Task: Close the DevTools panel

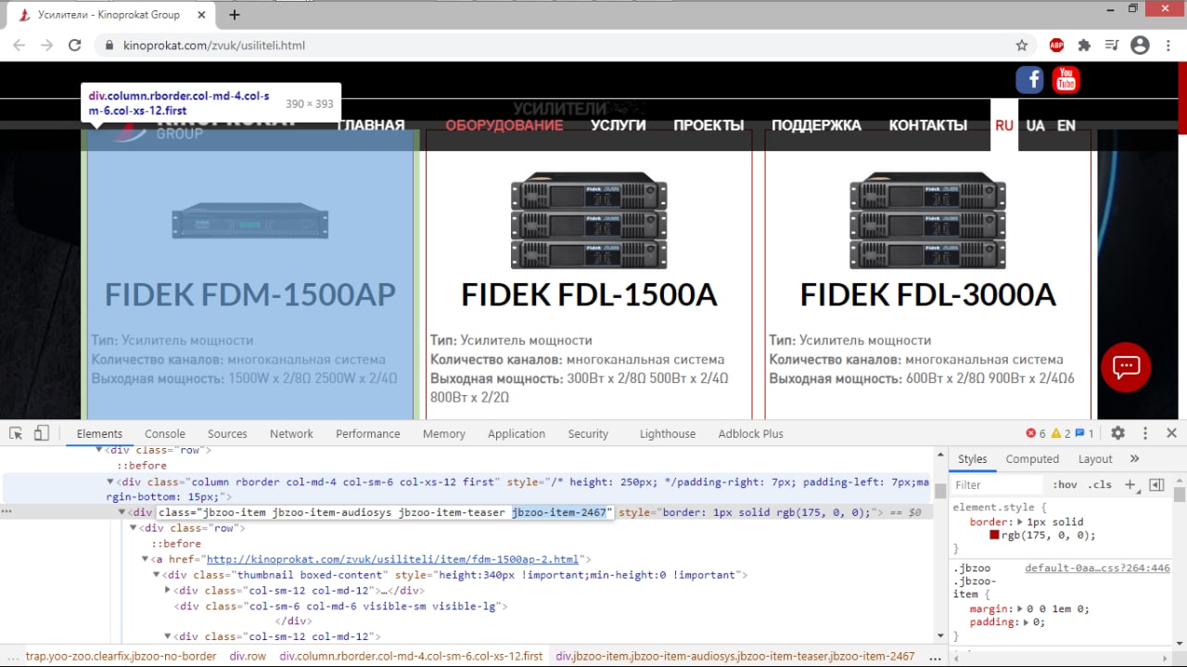Action: (1171, 433)
